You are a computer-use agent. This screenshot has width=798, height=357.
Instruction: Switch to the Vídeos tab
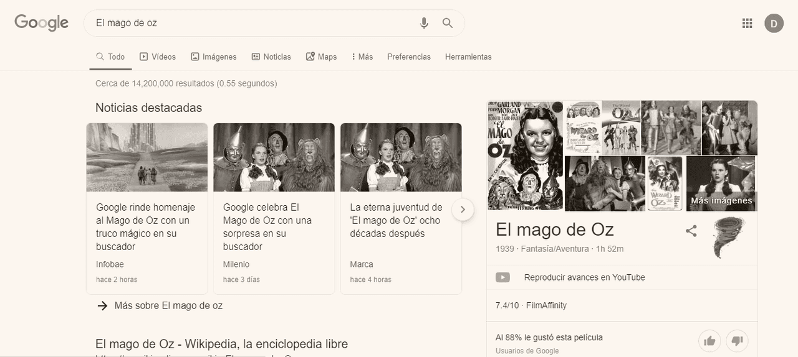pos(158,57)
